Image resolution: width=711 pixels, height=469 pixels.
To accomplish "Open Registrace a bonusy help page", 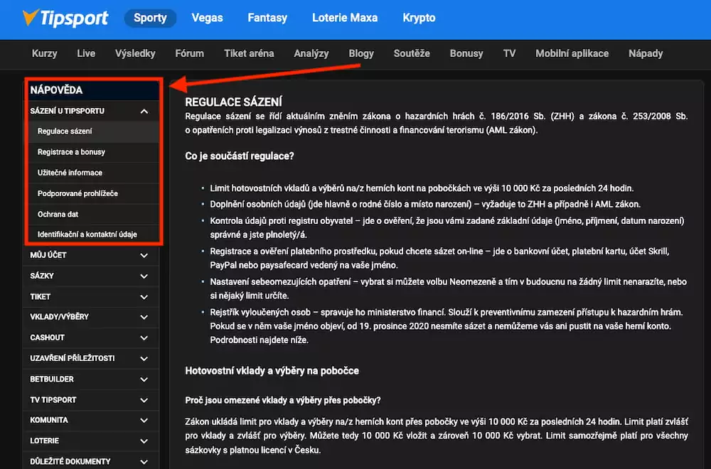I will pos(71,152).
